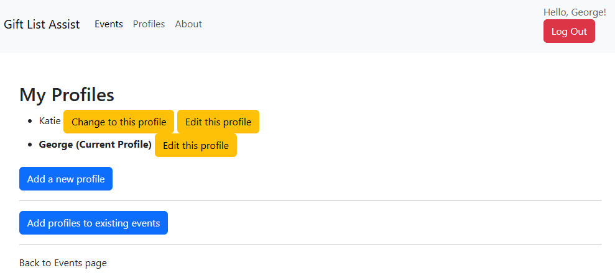Go to the Events nav item
Image resolution: width=615 pixels, height=278 pixels.
tap(109, 24)
